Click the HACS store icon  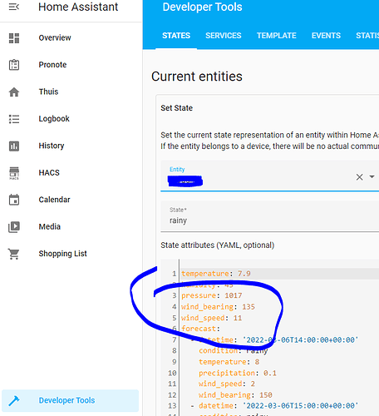point(14,173)
